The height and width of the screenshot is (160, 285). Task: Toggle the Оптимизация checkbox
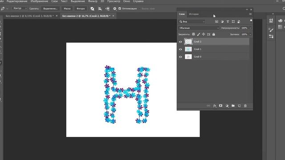coord(120,8)
